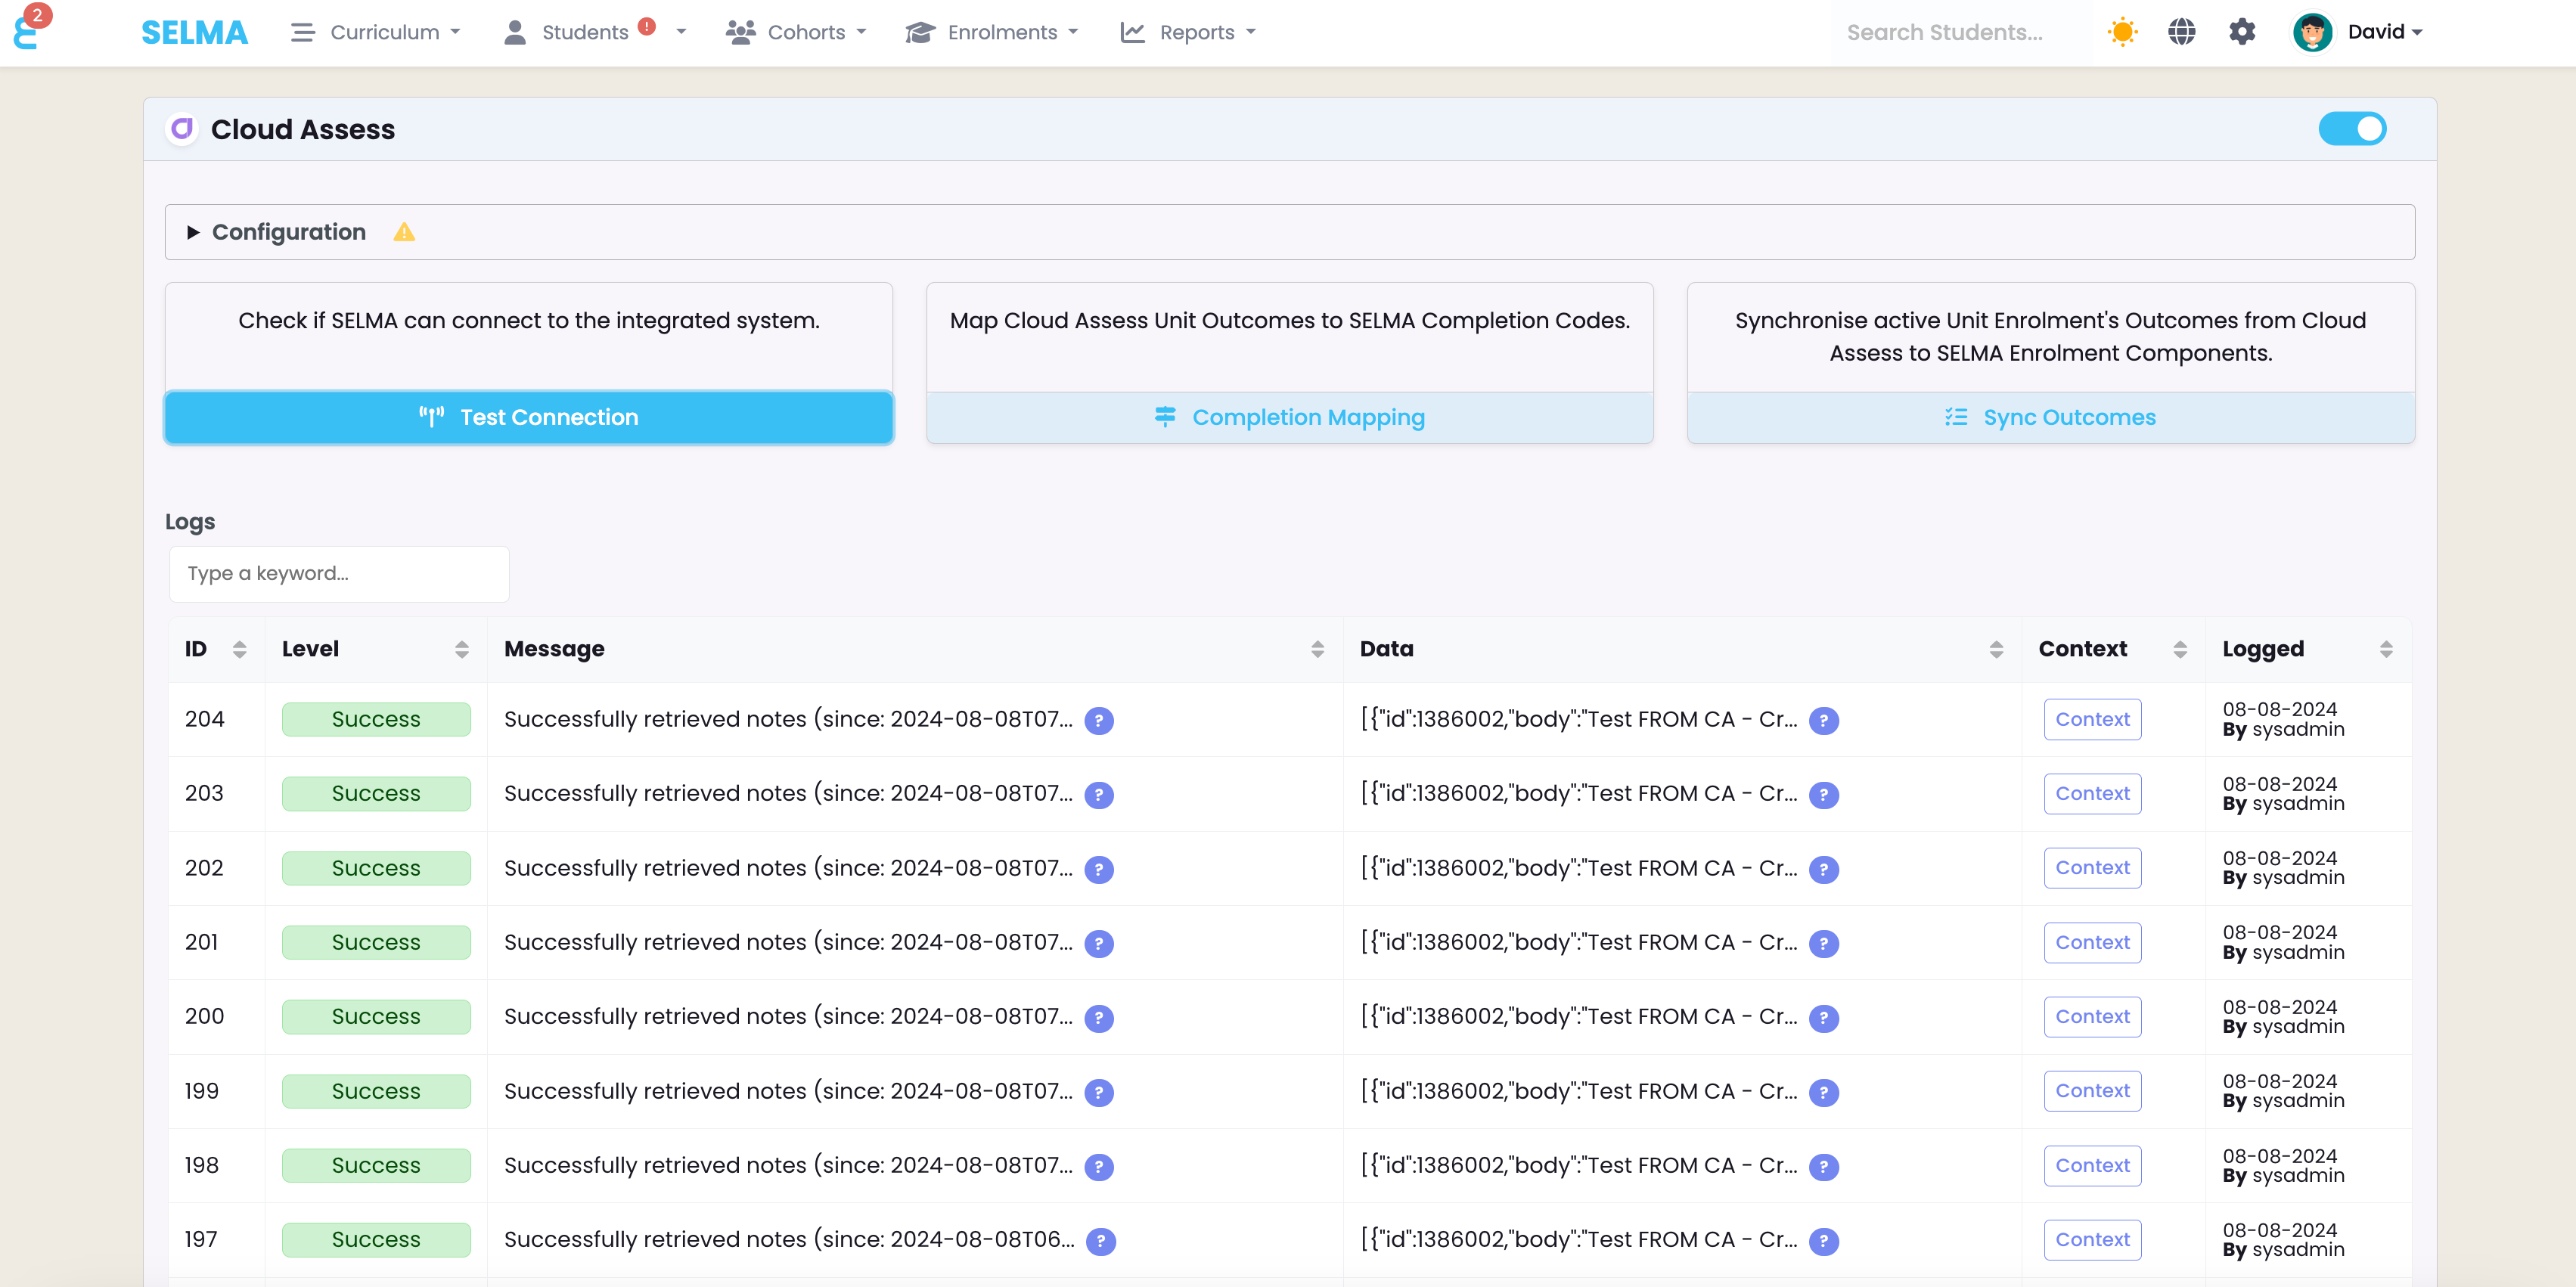Open Context for log 204
Screen dimensions: 2576x1287
(2092, 719)
